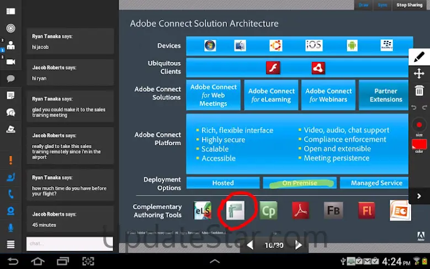
Task: Switch to the Draw tab
Action: click(x=363, y=5)
